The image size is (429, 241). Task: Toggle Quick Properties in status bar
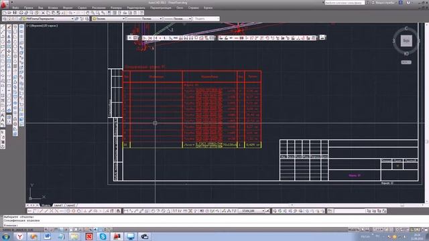coord(105,230)
